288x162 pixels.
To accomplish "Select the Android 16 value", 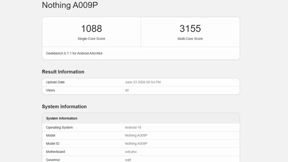I will click(x=133, y=127).
